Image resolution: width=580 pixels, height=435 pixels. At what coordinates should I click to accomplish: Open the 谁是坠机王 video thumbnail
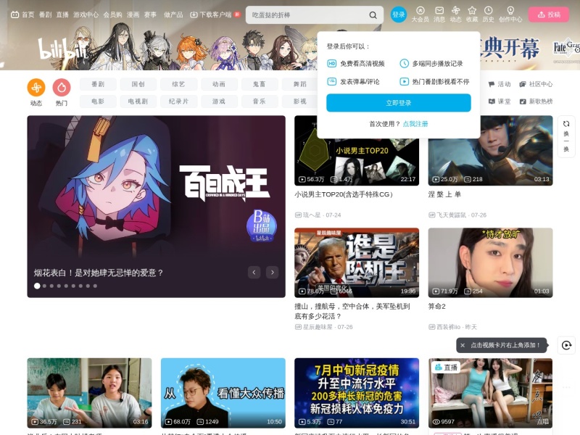click(x=357, y=262)
